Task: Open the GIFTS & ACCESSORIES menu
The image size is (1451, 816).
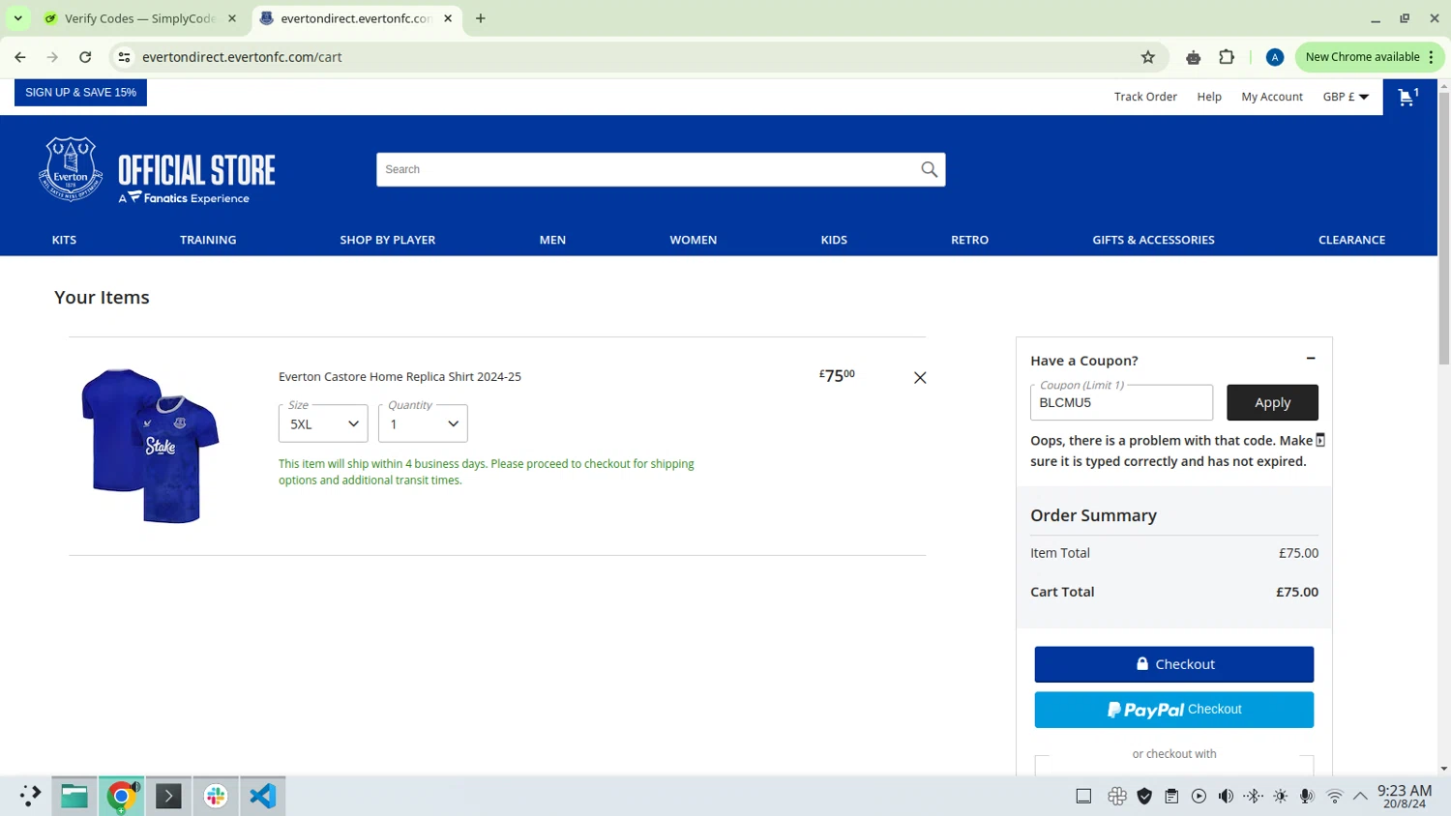Action: [1153, 240]
